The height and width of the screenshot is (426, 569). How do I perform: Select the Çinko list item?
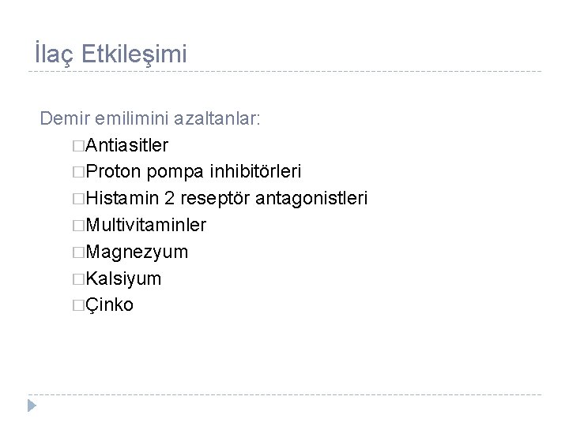(110, 305)
